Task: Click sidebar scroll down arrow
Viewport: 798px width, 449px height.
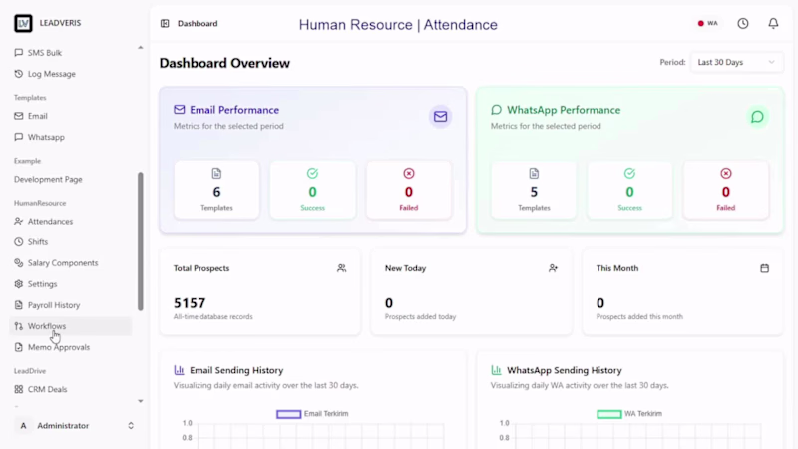Action: click(x=141, y=402)
